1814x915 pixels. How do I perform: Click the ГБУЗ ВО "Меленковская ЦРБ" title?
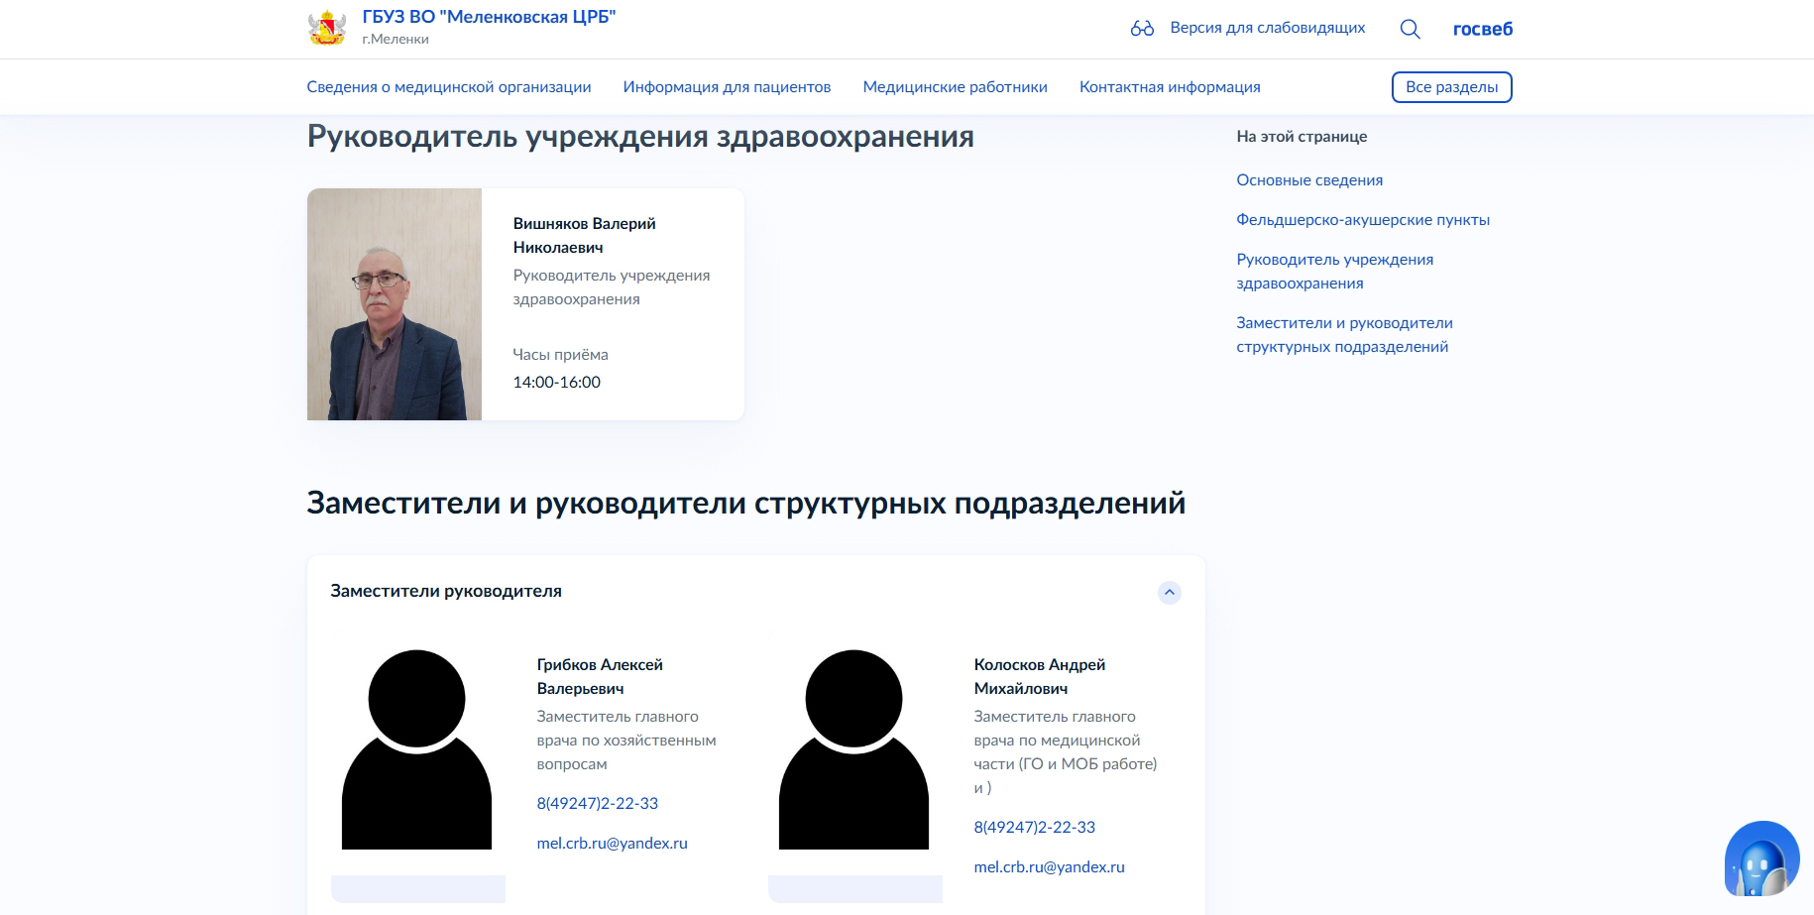coord(489,17)
